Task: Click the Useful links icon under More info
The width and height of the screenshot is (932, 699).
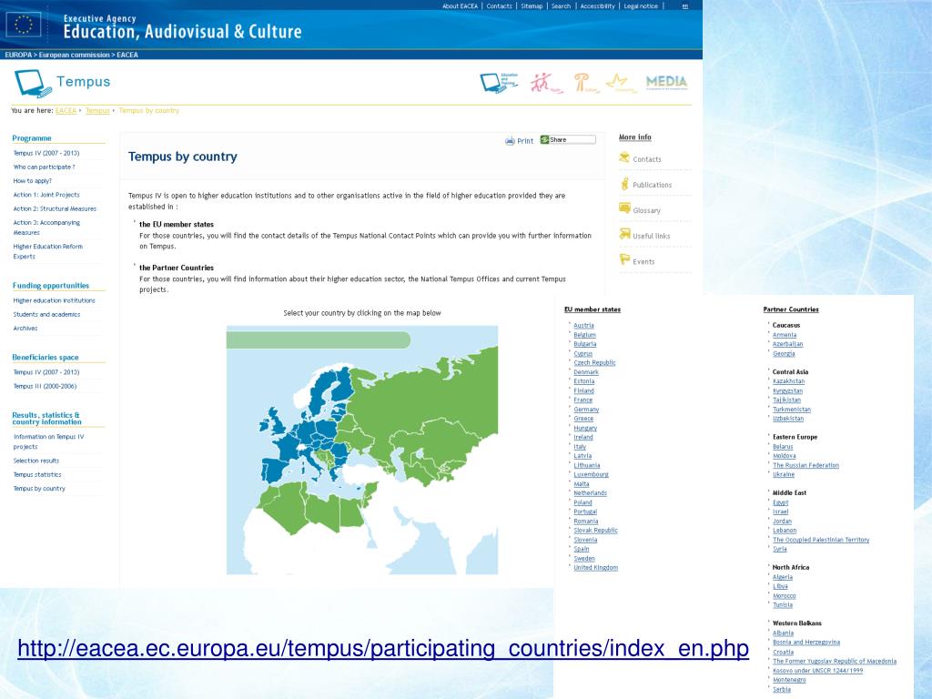Action: pyautogui.click(x=624, y=234)
